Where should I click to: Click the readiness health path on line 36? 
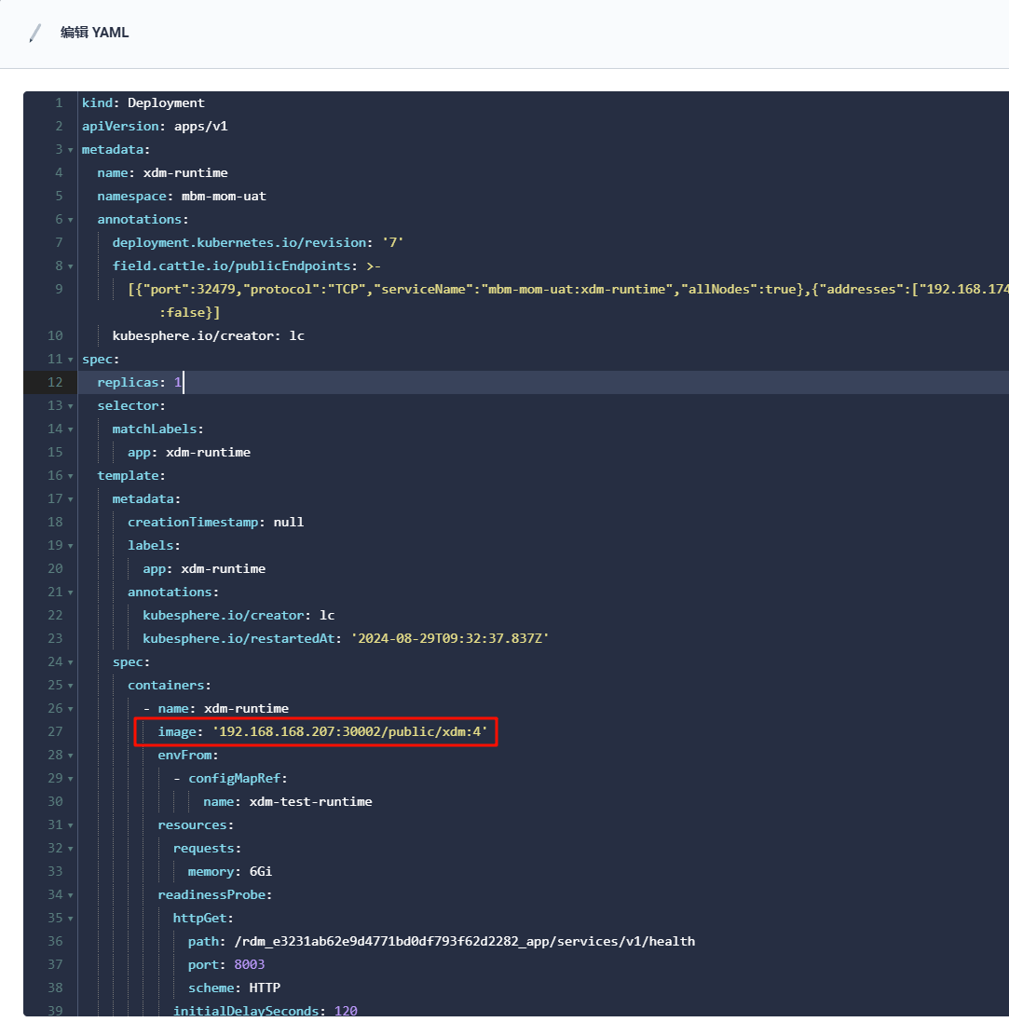tap(464, 941)
